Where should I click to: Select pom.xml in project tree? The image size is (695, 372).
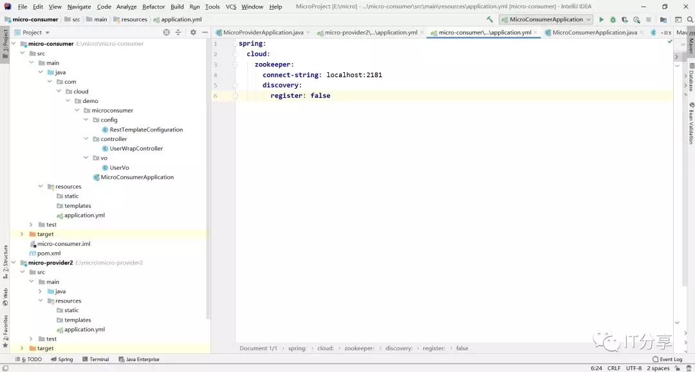click(x=45, y=253)
